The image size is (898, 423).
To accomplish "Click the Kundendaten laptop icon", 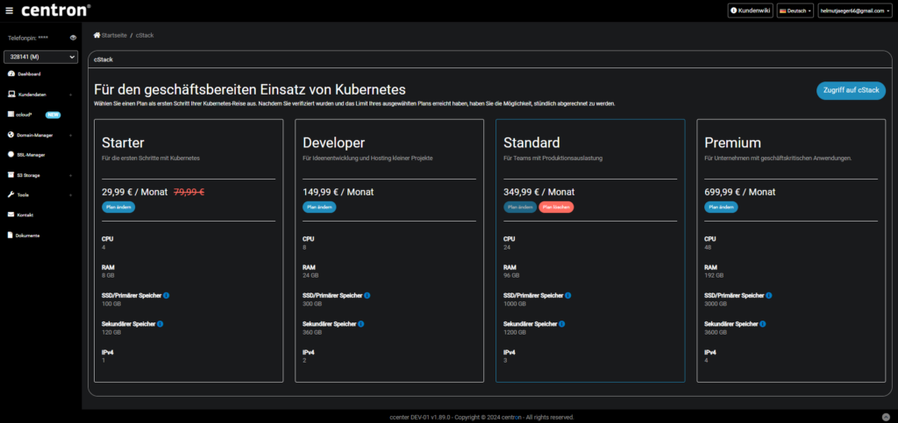I will [11, 94].
